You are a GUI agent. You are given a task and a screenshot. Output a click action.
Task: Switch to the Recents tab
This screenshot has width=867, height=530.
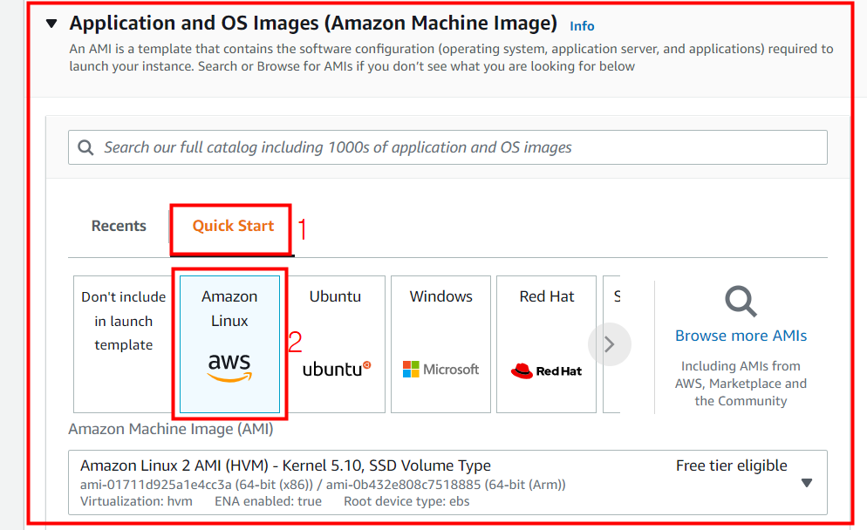click(x=119, y=226)
